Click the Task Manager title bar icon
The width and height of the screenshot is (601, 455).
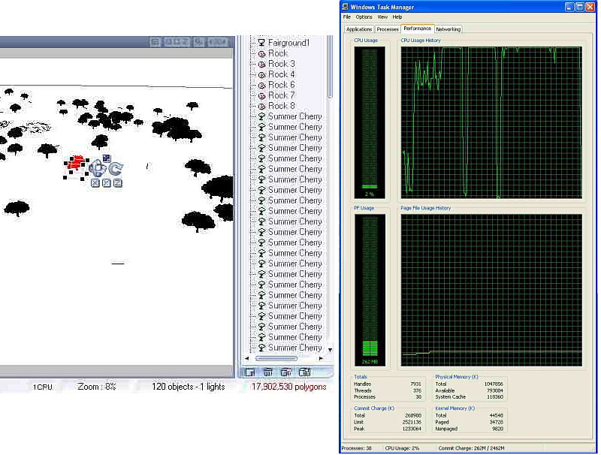coord(346,7)
